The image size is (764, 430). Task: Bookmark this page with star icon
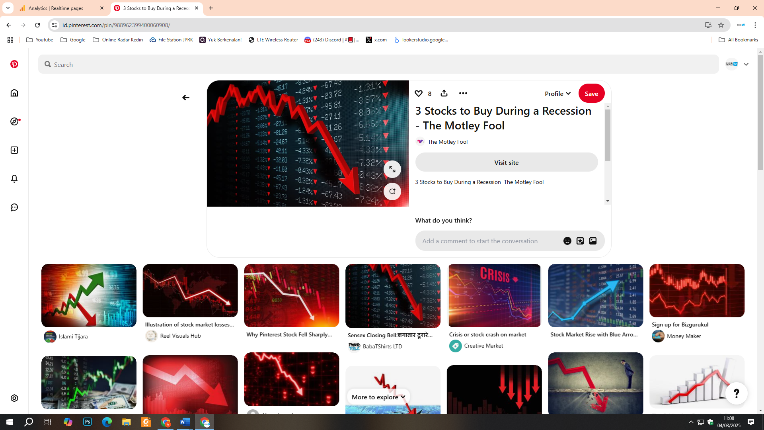click(721, 25)
